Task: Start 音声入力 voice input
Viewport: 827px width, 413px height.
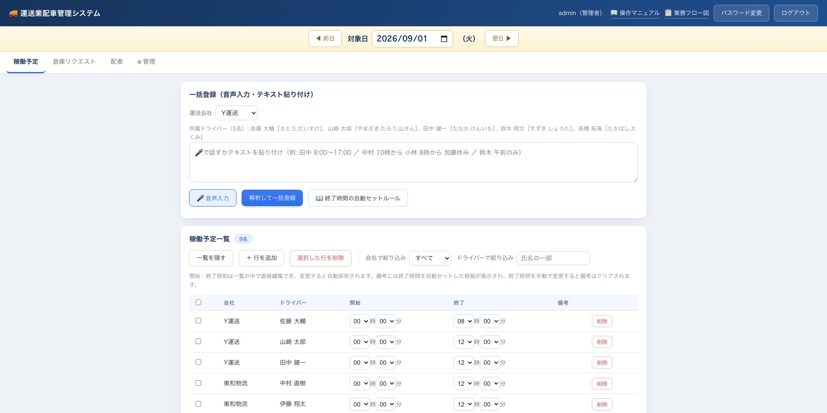Action: pos(213,198)
